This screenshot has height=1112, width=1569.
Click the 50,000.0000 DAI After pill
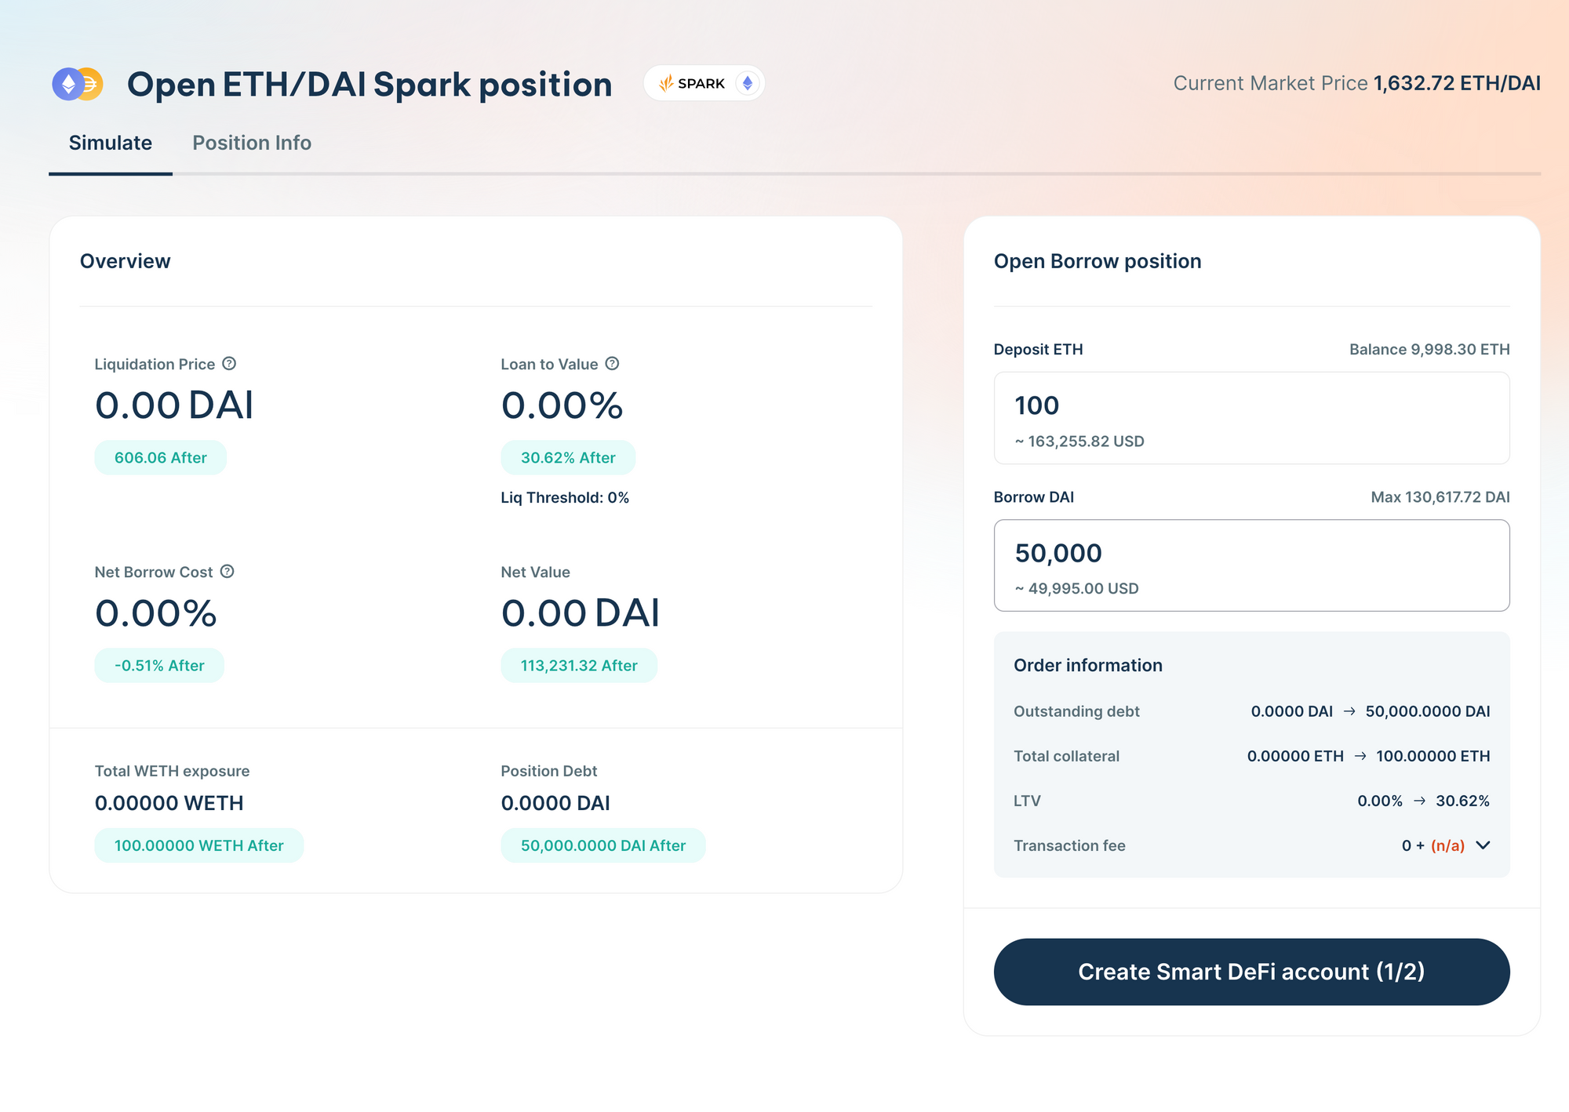(x=603, y=846)
